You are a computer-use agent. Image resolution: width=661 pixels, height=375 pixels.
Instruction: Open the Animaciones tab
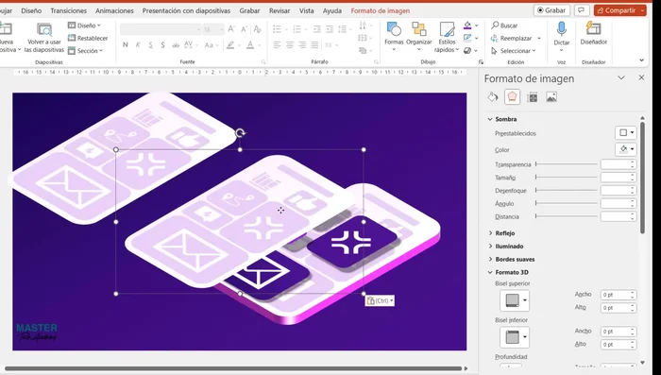click(x=114, y=10)
